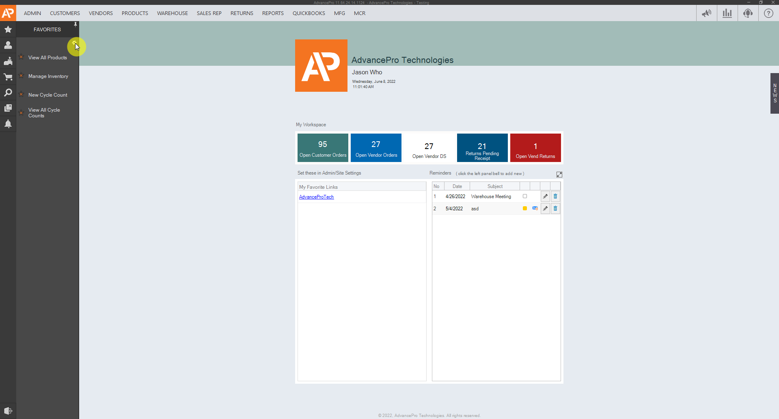Image resolution: width=779 pixels, height=419 pixels.
Task: Edit the 'asd' reminder with pencil icon
Action: [x=545, y=209]
